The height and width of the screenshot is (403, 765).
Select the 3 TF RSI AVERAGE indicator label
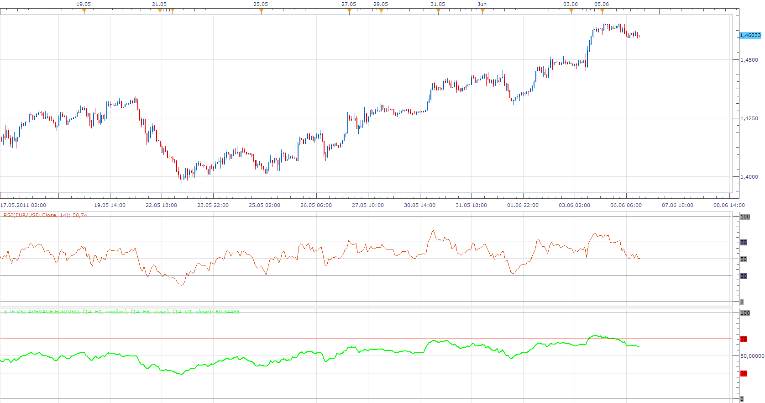tap(121, 312)
